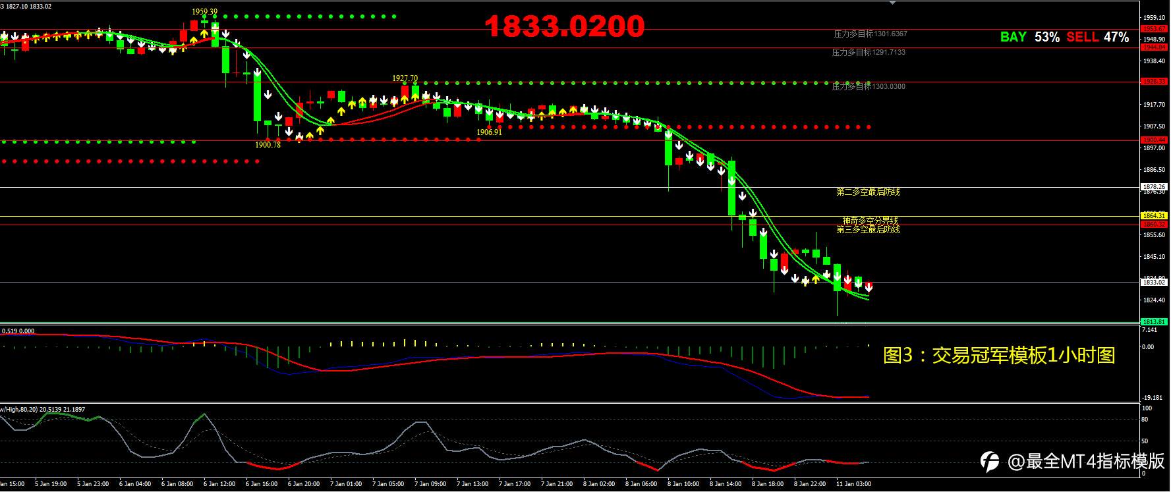Click the 1907.50 price axis value
This screenshot has width=1171, height=492.
[x=1155, y=126]
